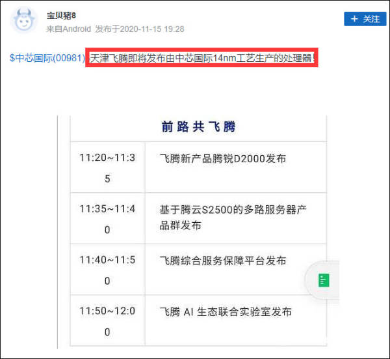Click the 发布于2020-11-15 19:28 timestamp

point(139,29)
